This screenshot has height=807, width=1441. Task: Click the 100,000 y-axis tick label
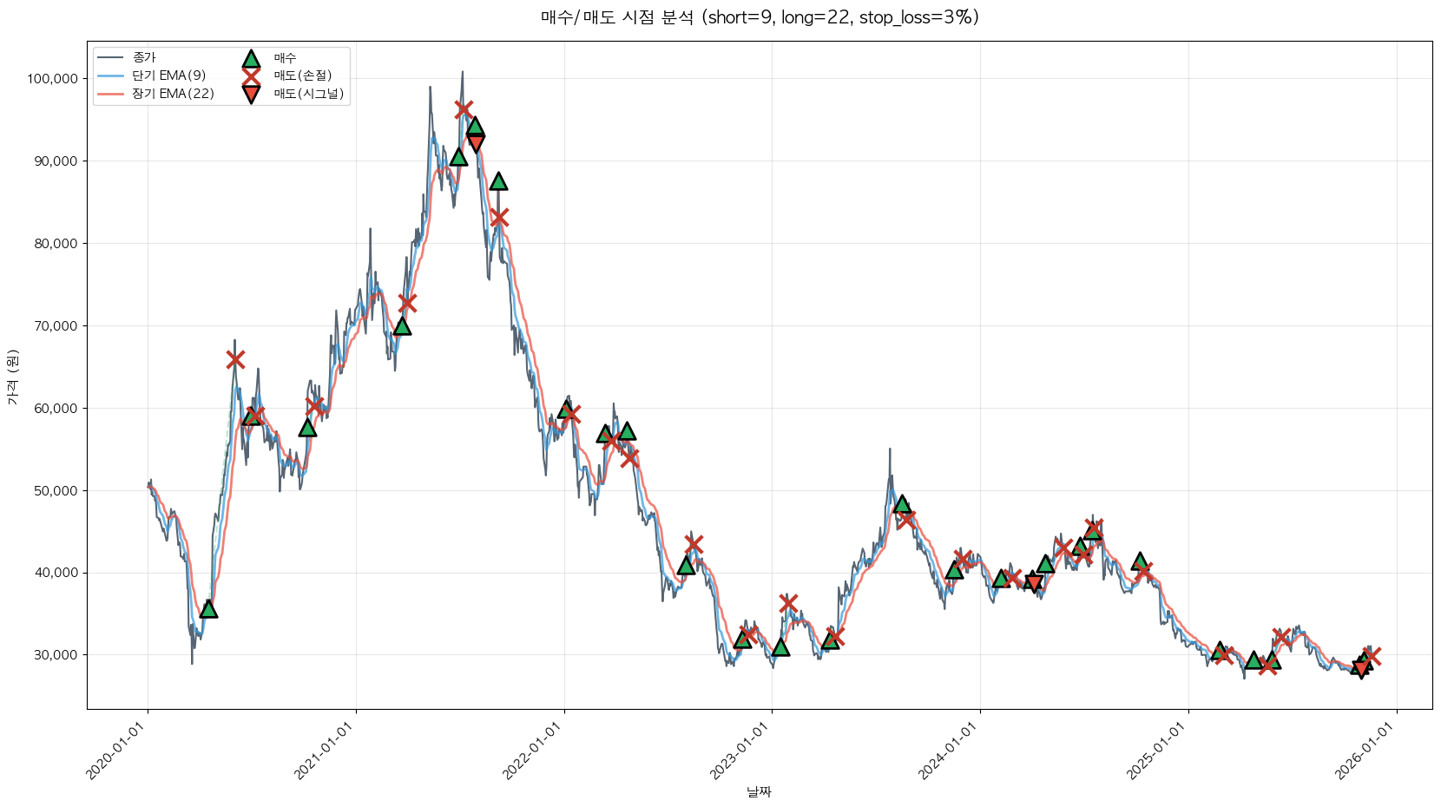click(x=52, y=79)
